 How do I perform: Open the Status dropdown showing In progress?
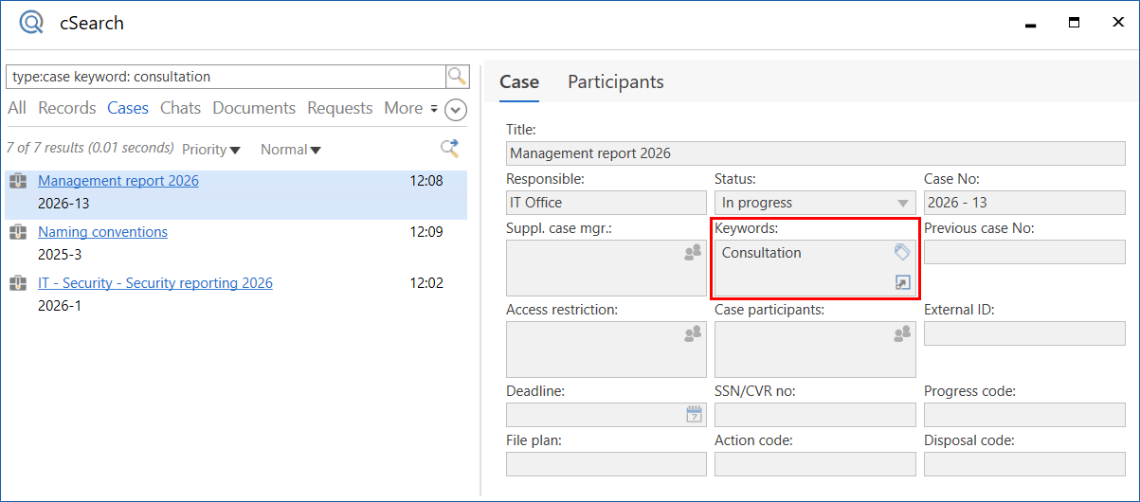815,202
